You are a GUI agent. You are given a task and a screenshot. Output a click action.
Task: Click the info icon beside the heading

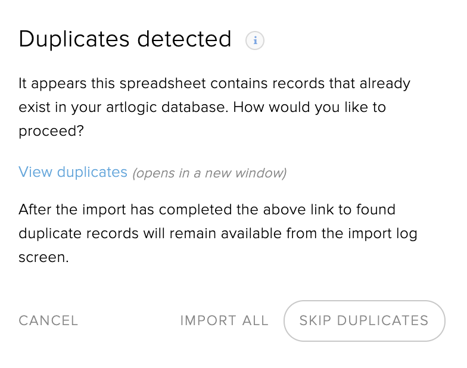point(255,40)
